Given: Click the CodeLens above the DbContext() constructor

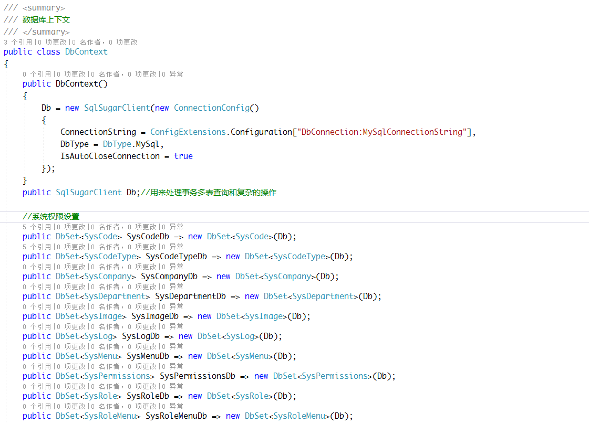Looking at the screenshot, I should click(x=103, y=74).
